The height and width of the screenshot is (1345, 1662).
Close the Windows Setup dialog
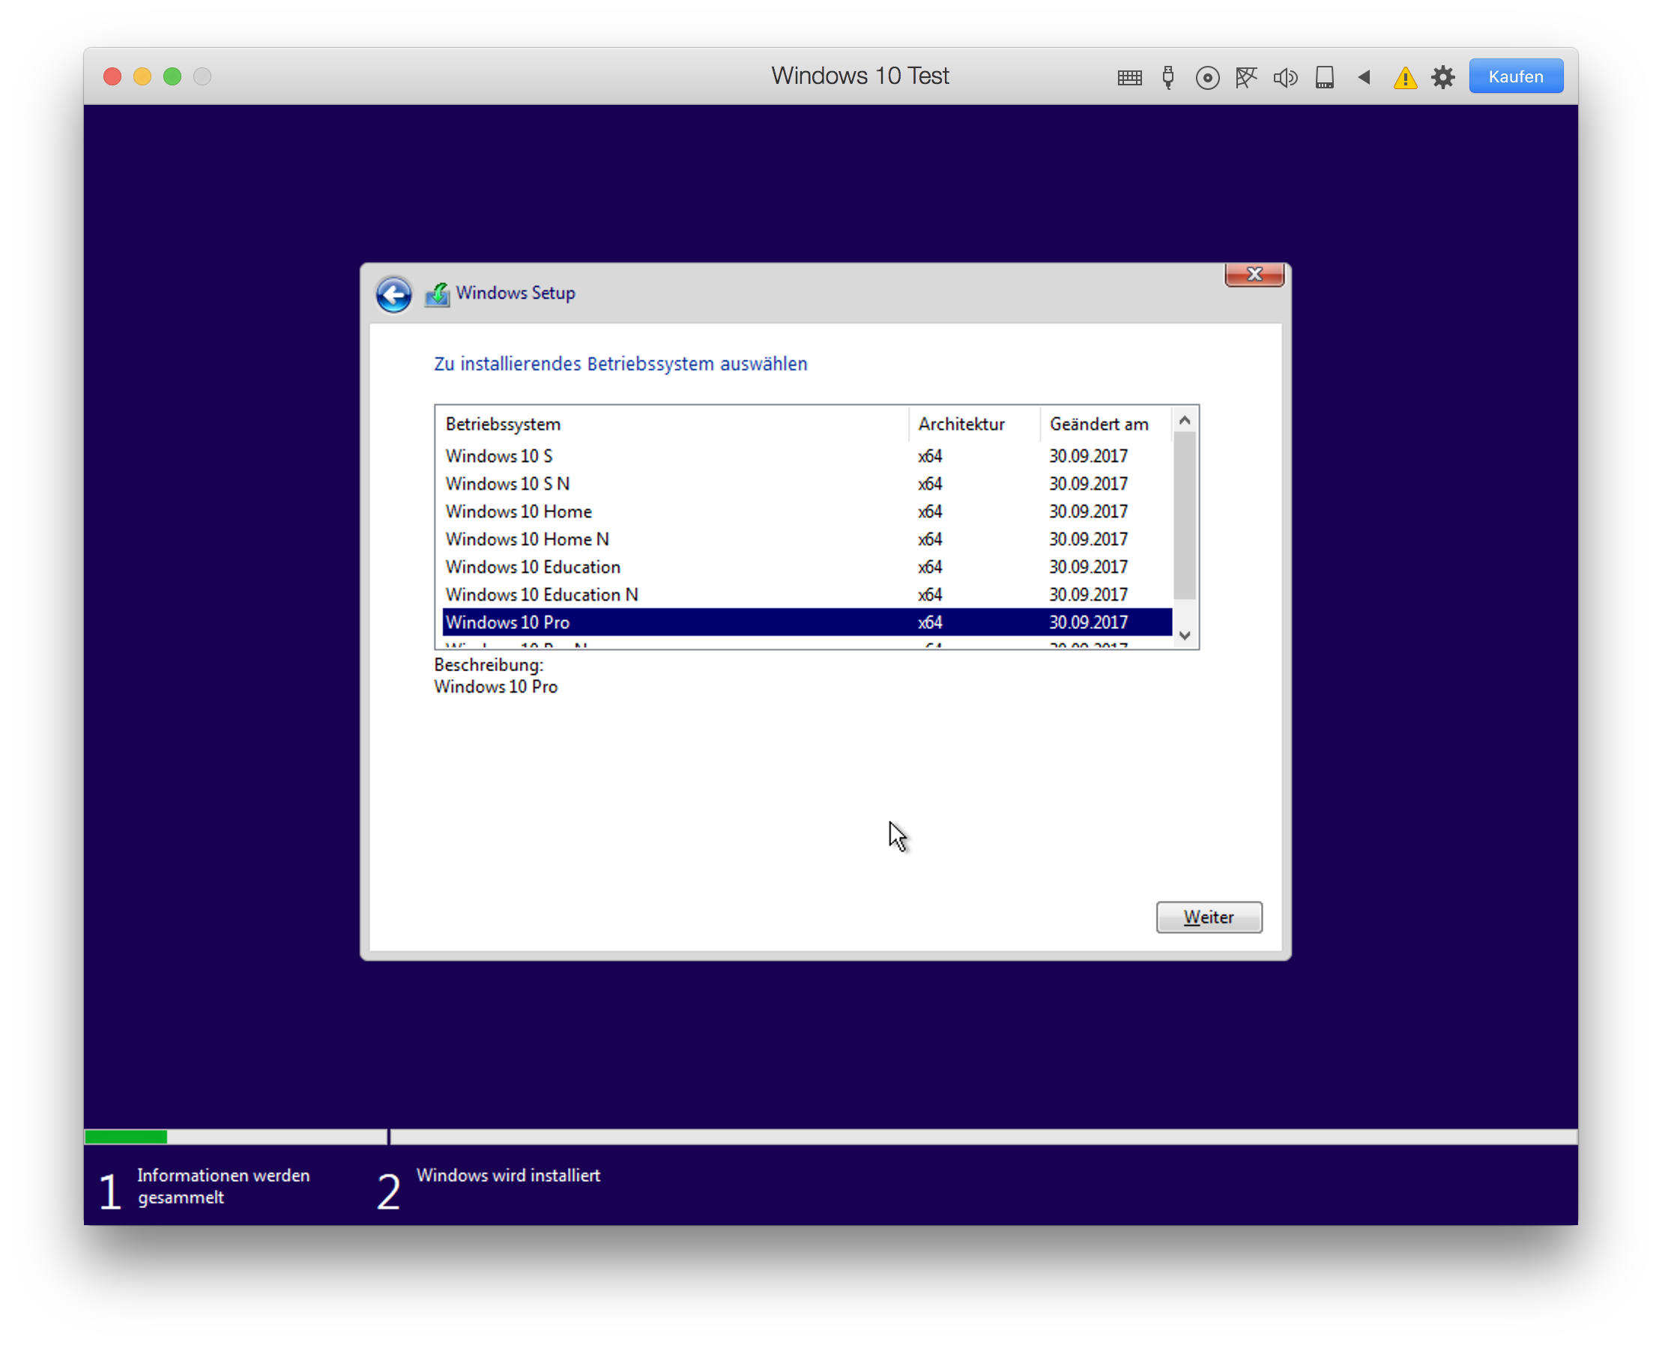tap(1254, 274)
